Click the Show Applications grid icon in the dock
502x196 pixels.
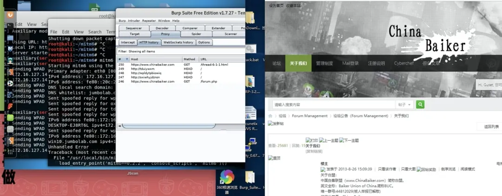(10, 151)
